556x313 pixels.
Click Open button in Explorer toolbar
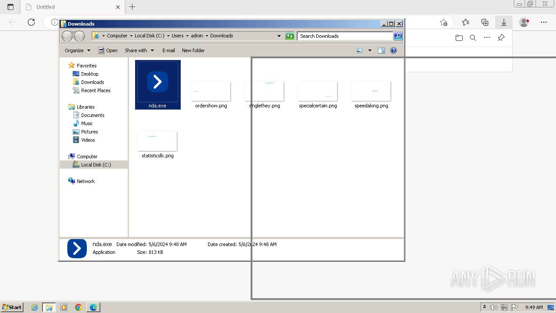(x=108, y=50)
